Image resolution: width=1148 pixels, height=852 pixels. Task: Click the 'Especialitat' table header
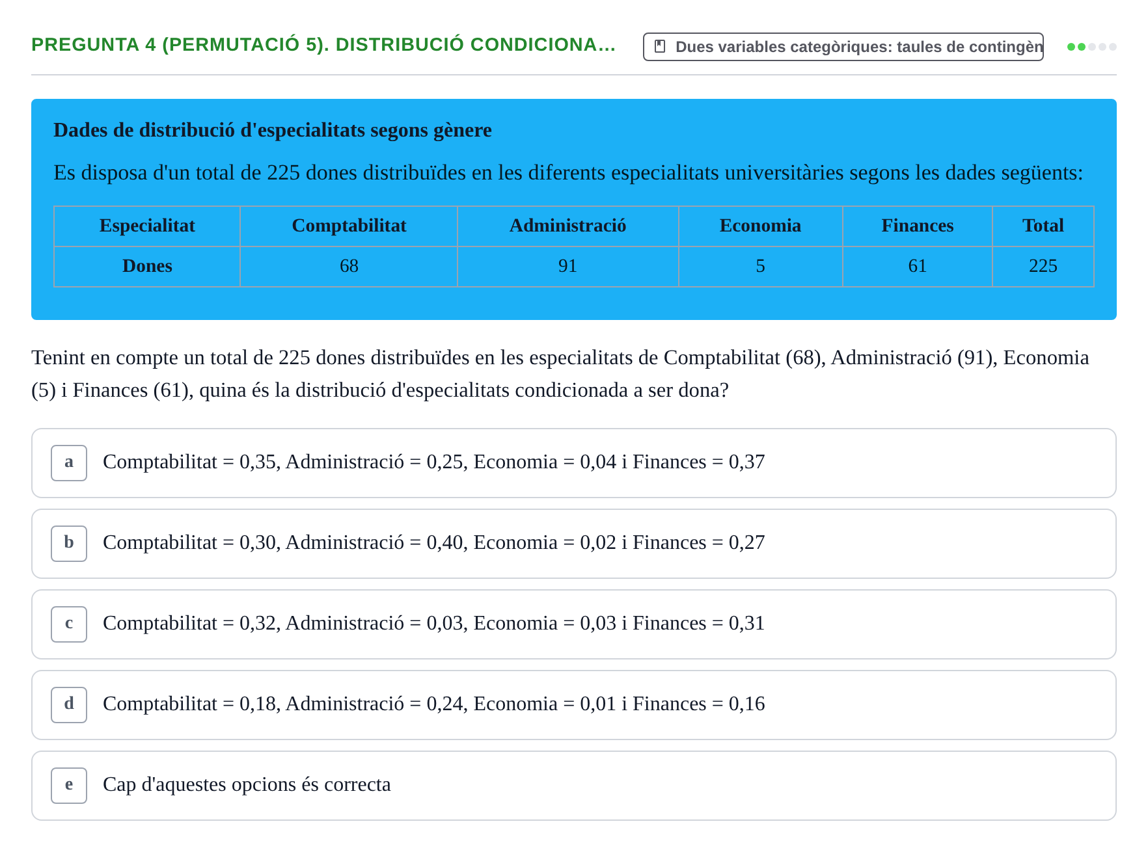pos(147,226)
